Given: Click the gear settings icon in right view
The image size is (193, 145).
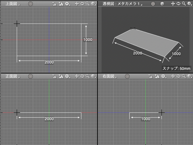Looking at the screenshot, I should coord(163,76).
